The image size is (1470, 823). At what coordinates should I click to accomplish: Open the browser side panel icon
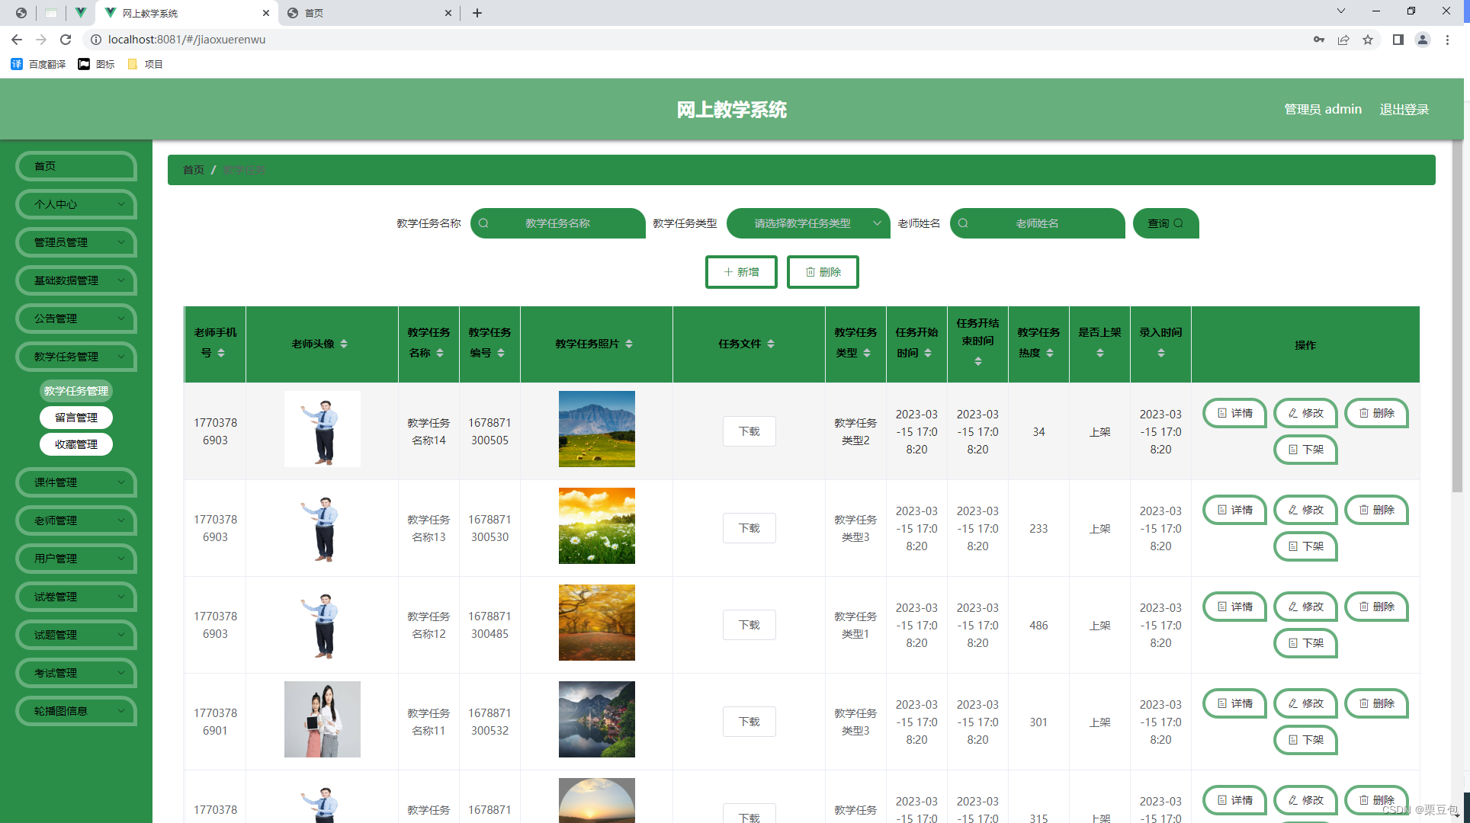(x=1398, y=40)
